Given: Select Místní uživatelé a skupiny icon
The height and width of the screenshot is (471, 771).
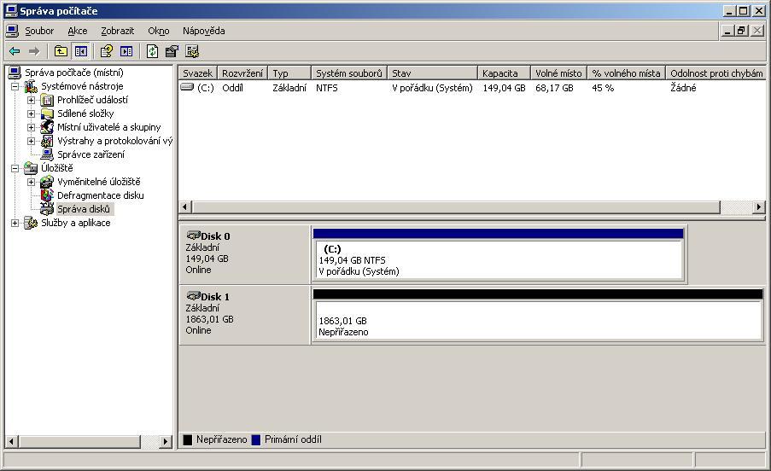Looking at the screenshot, I should point(47,127).
